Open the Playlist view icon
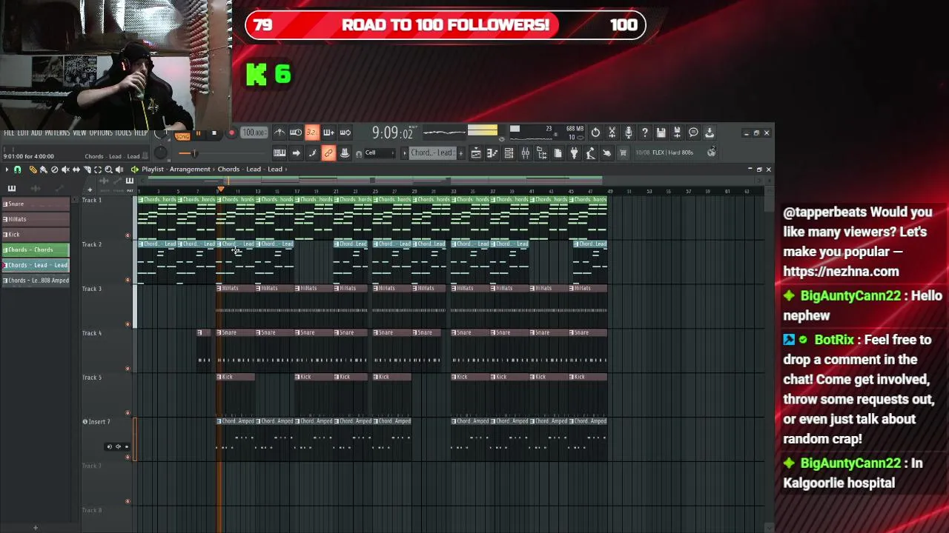 point(476,153)
